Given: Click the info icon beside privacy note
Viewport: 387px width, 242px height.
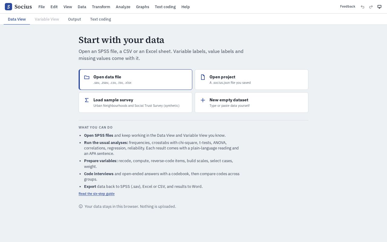Looking at the screenshot, I should click(81, 206).
